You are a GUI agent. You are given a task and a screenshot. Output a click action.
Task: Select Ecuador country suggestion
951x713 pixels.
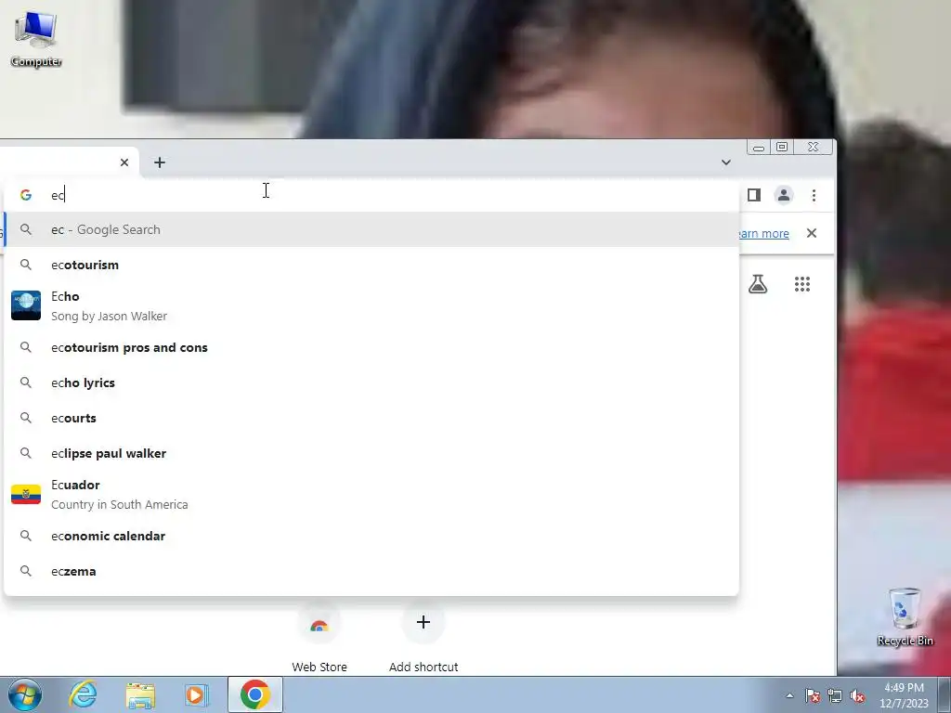[x=371, y=494]
